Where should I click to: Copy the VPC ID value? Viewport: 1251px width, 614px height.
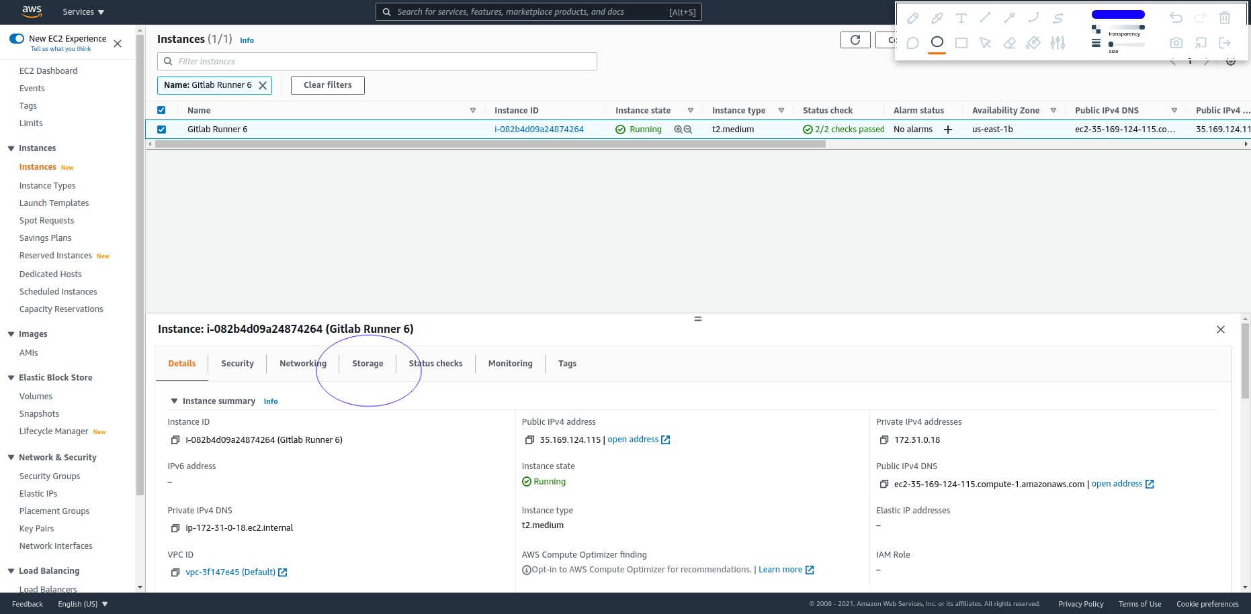(175, 572)
